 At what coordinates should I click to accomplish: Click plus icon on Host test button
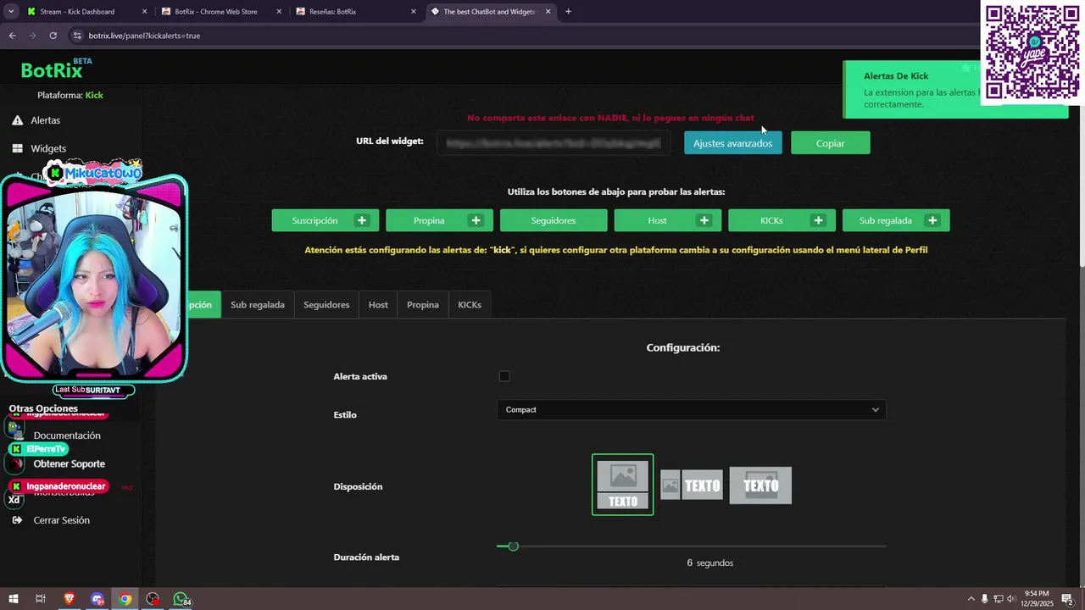tap(704, 220)
